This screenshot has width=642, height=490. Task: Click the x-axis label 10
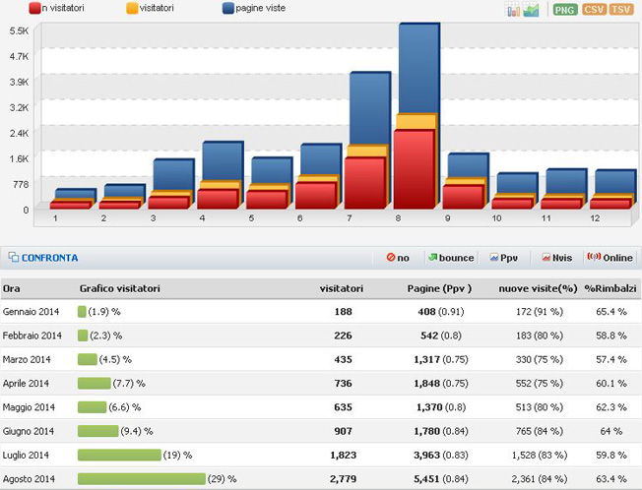pyautogui.click(x=496, y=218)
